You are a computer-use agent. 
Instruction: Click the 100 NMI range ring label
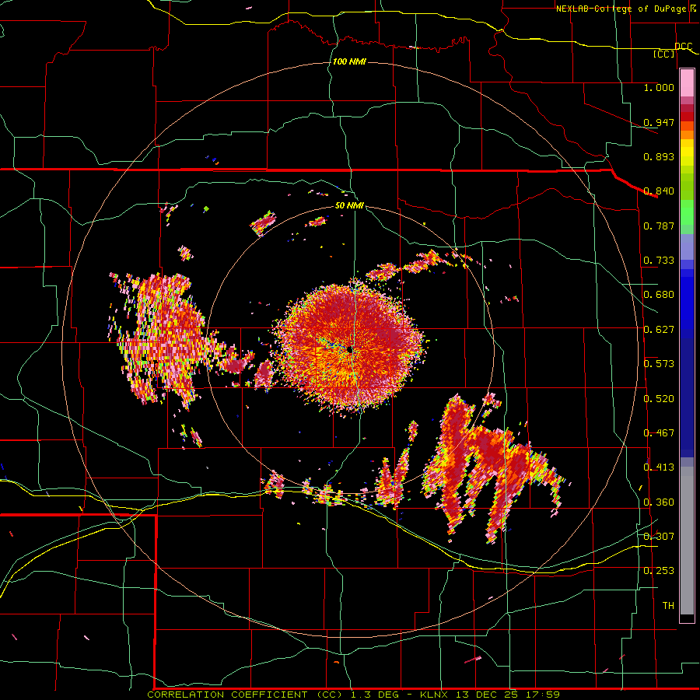point(349,61)
